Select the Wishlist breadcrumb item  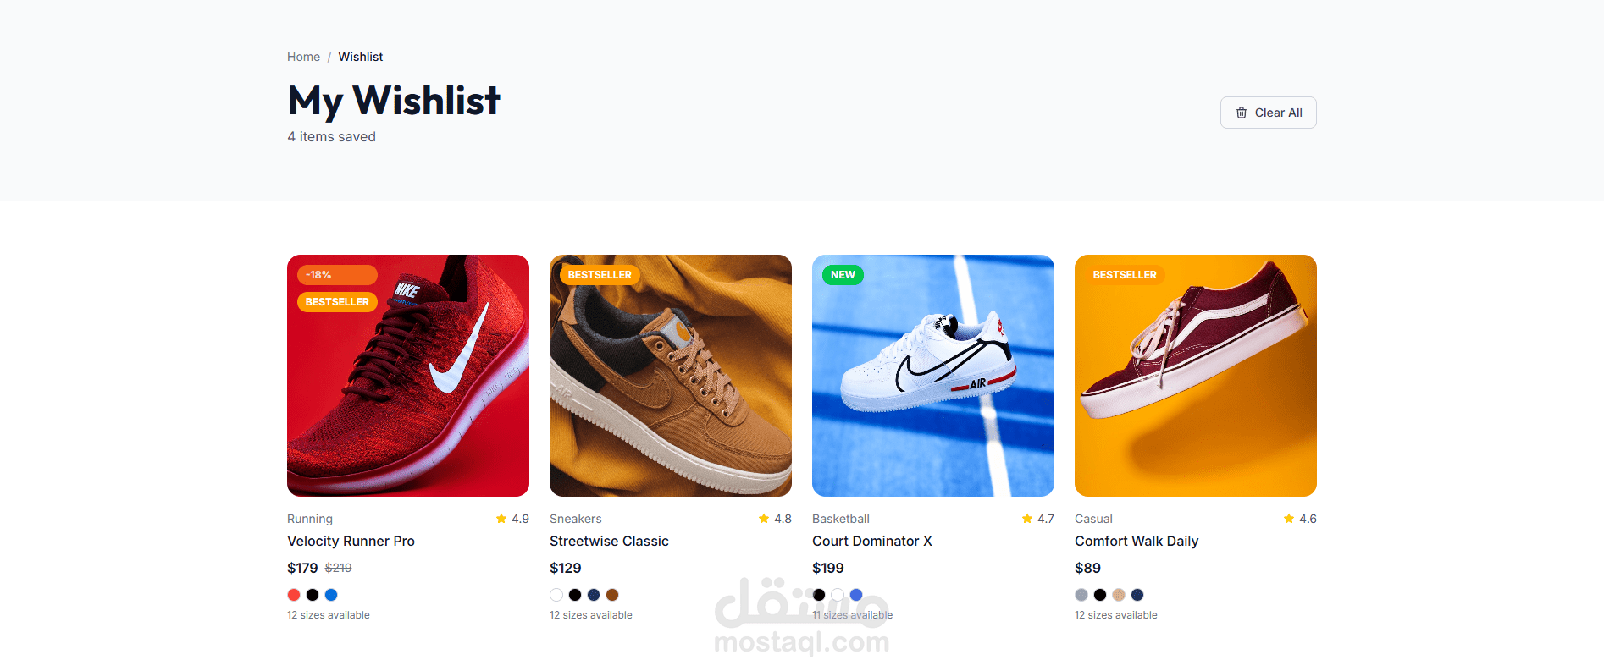coord(361,57)
